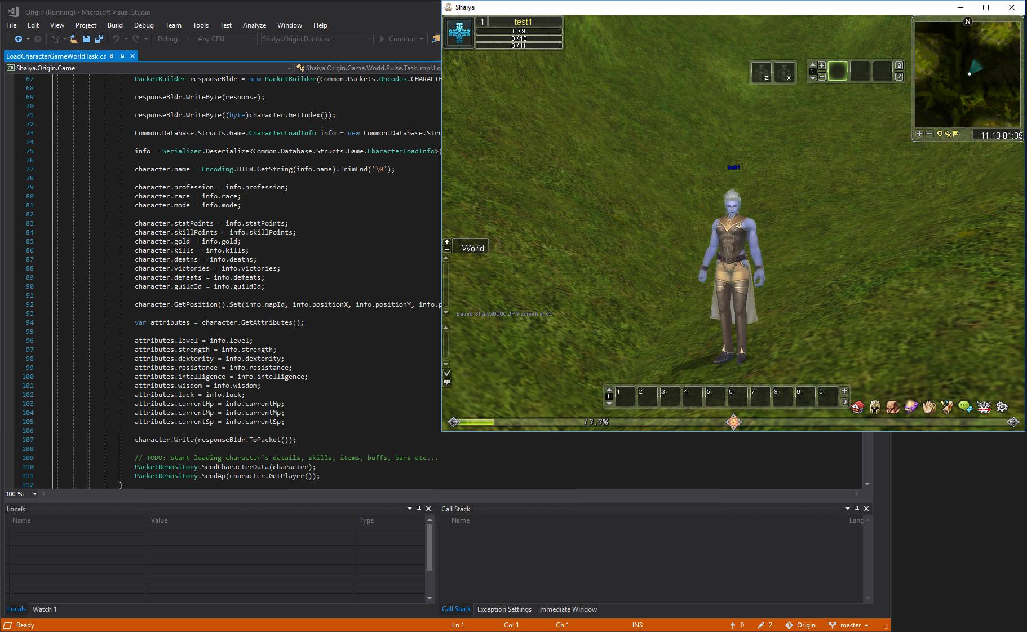This screenshot has height=632, width=1027.
Task: Click the Redo arrow icon
Action: coord(136,39)
